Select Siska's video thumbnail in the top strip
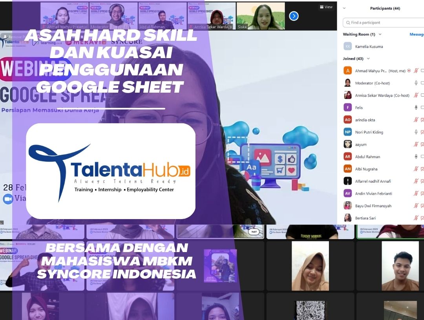Image resolution: width=424 pixels, height=320 pixels. tap(261, 16)
